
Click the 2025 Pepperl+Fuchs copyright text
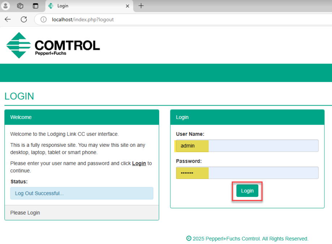(x=247, y=239)
